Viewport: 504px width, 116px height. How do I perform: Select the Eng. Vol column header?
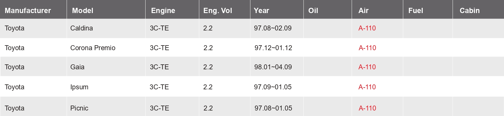point(218,11)
